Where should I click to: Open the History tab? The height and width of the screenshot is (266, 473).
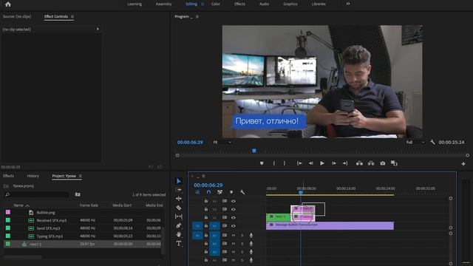click(x=33, y=176)
